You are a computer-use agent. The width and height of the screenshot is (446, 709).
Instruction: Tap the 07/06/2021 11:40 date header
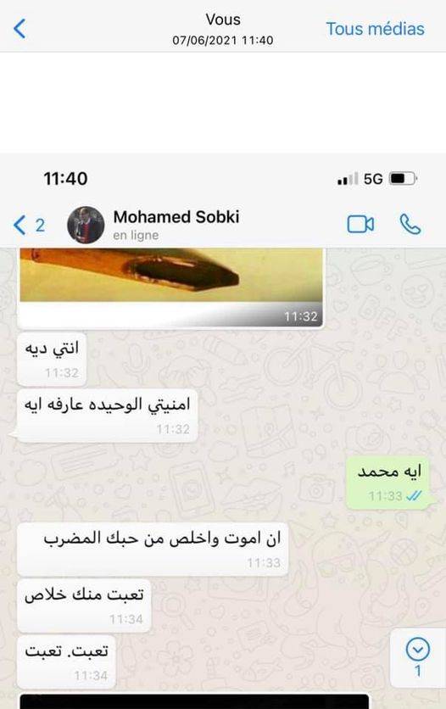(223, 40)
